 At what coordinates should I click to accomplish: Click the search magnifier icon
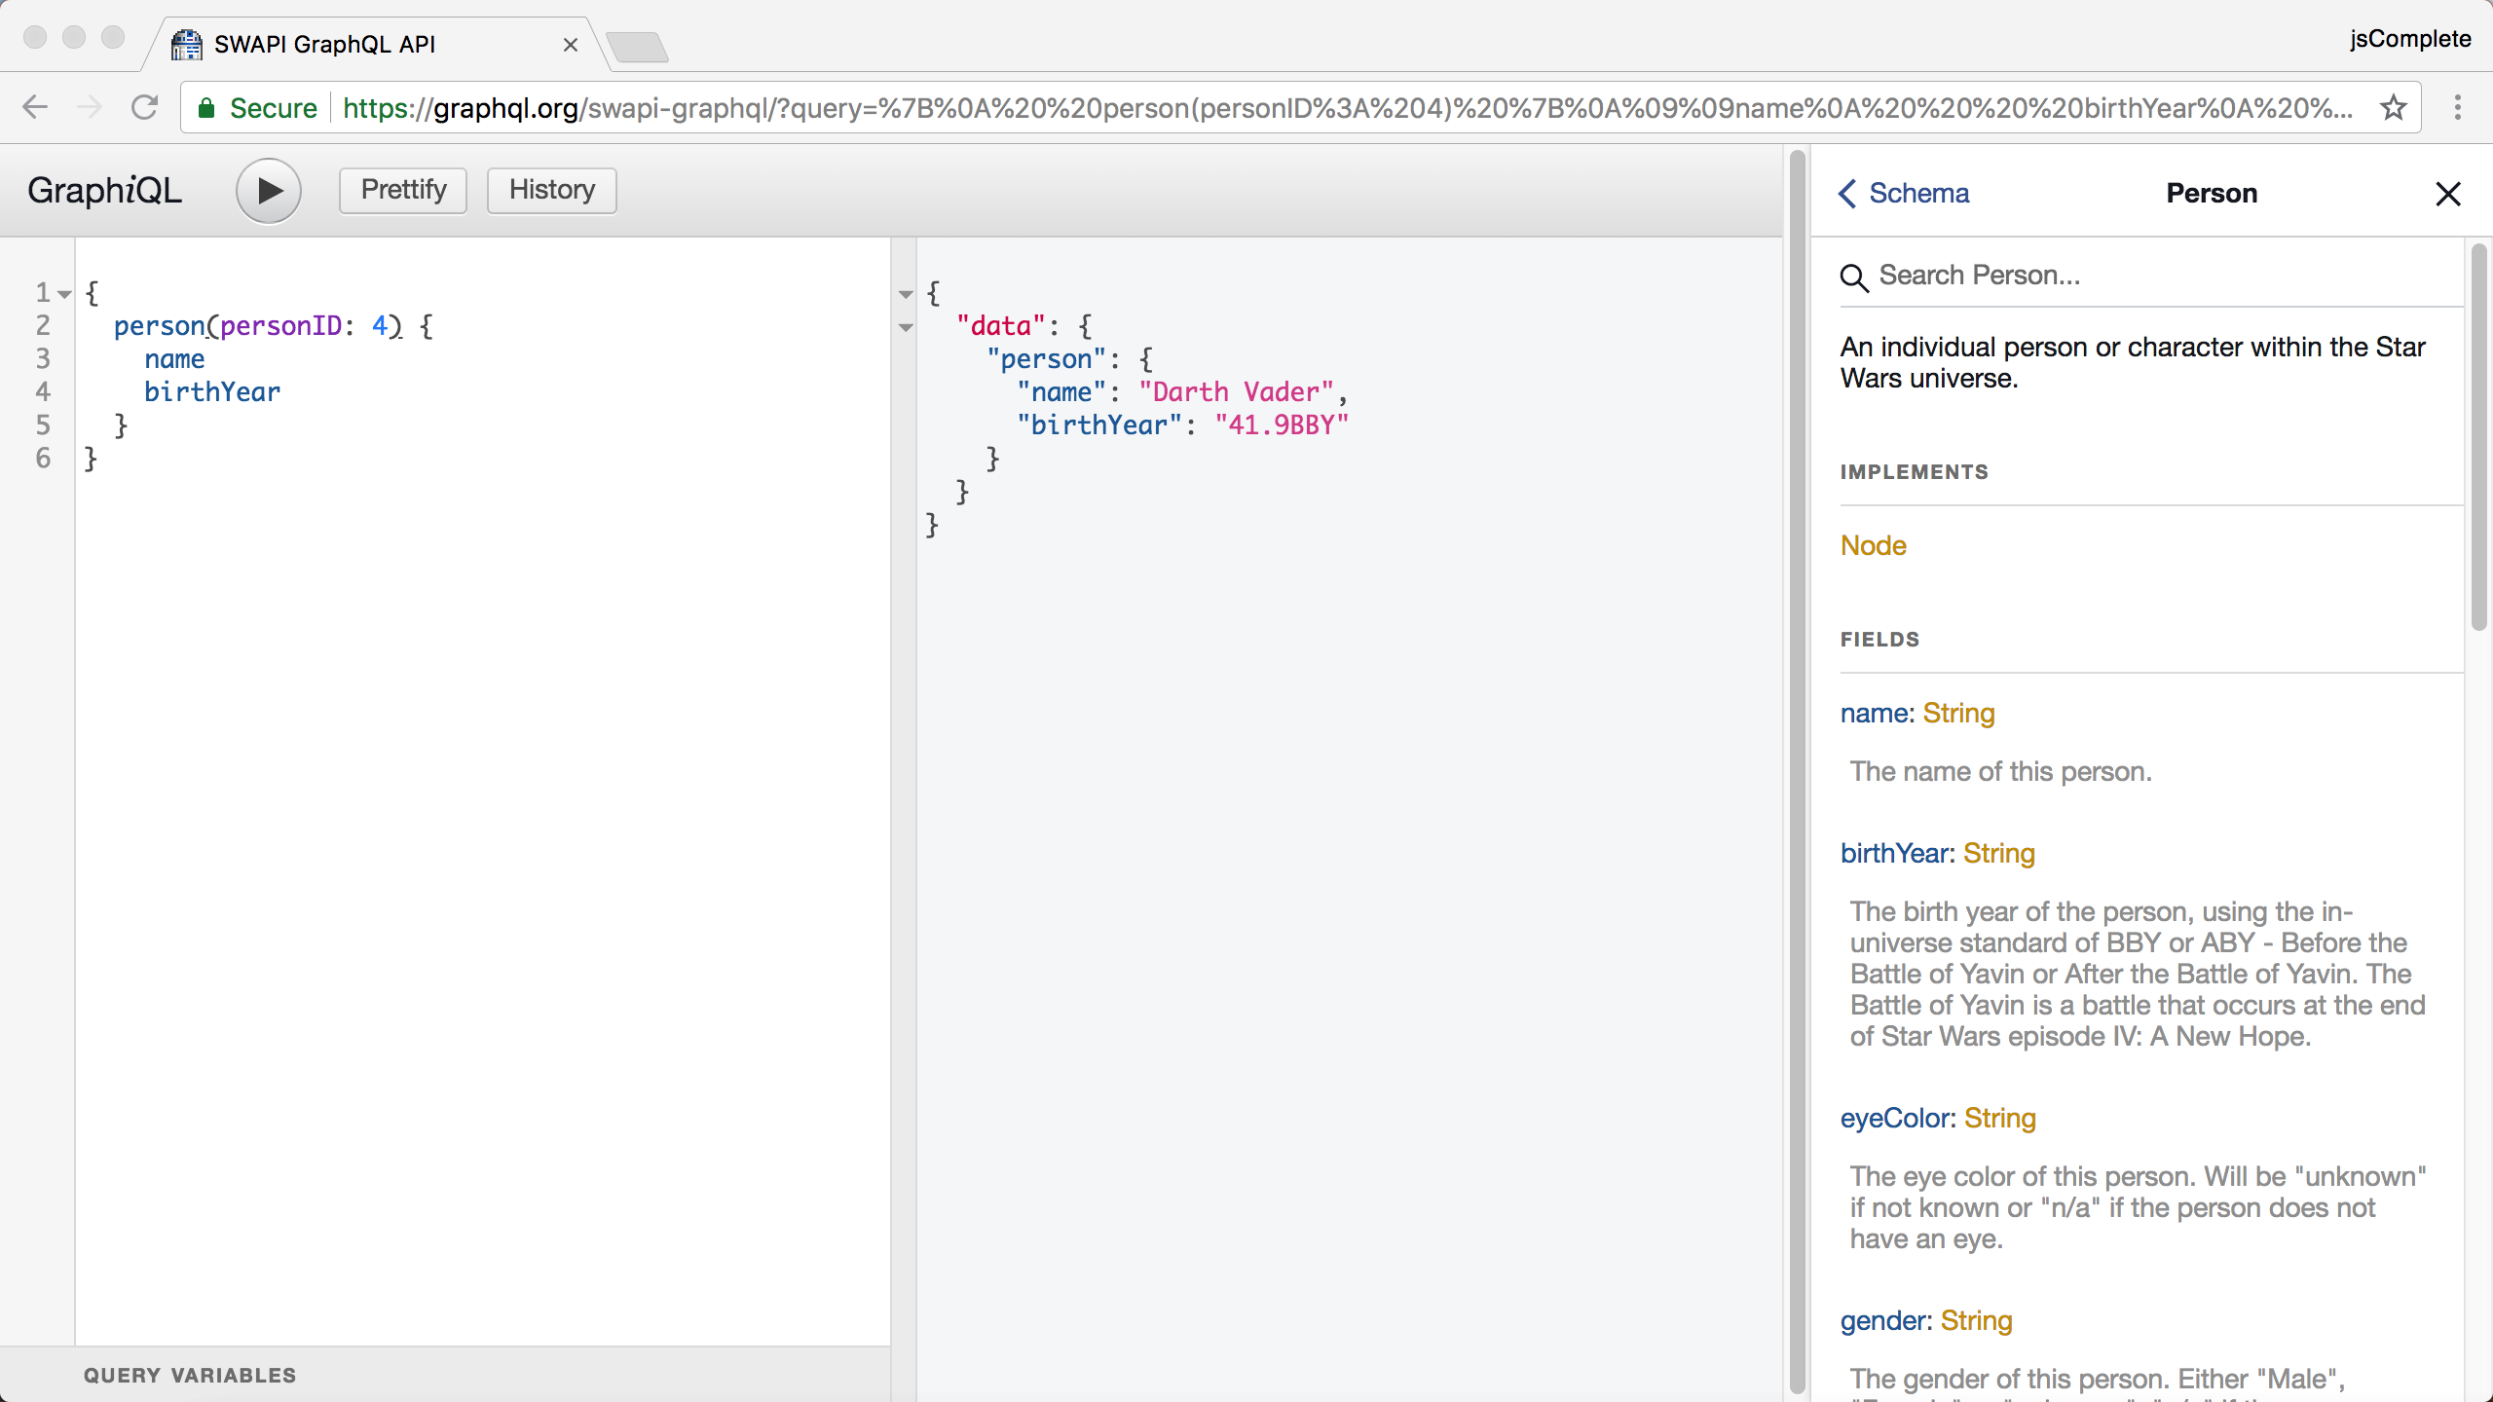(x=1854, y=278)
